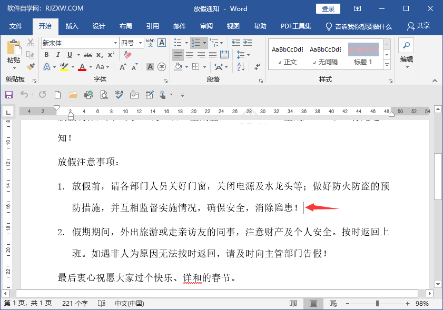Open numbering list dropdown arrow
Viewport: 443px width, 310px height.
point(204,43)
